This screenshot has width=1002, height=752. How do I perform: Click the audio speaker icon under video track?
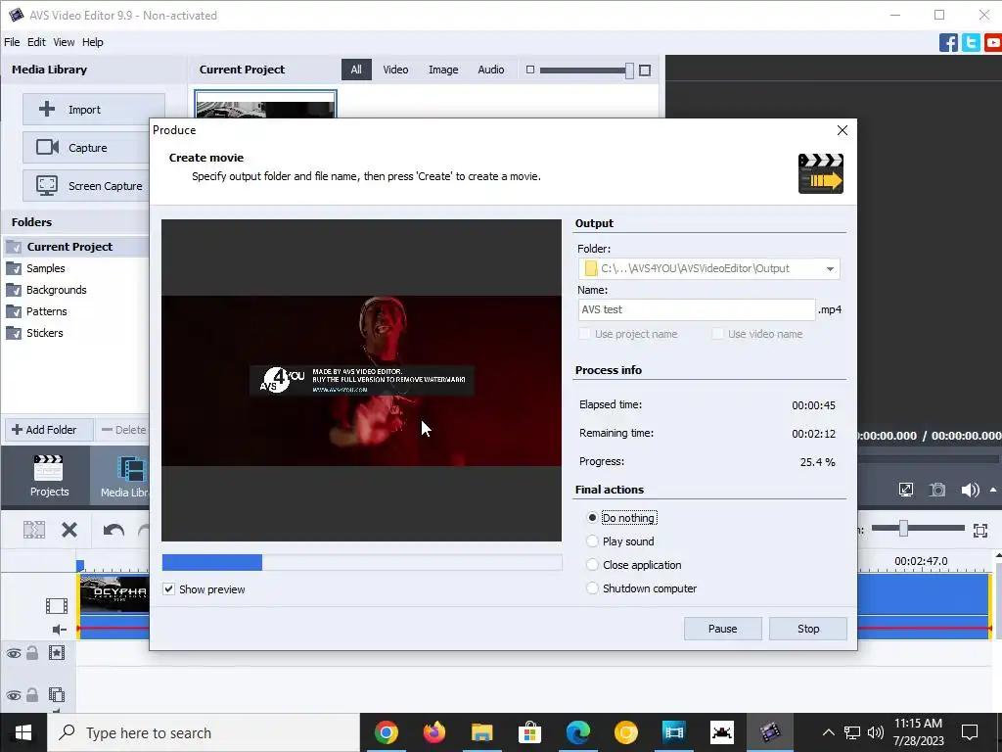click(60, 630)
